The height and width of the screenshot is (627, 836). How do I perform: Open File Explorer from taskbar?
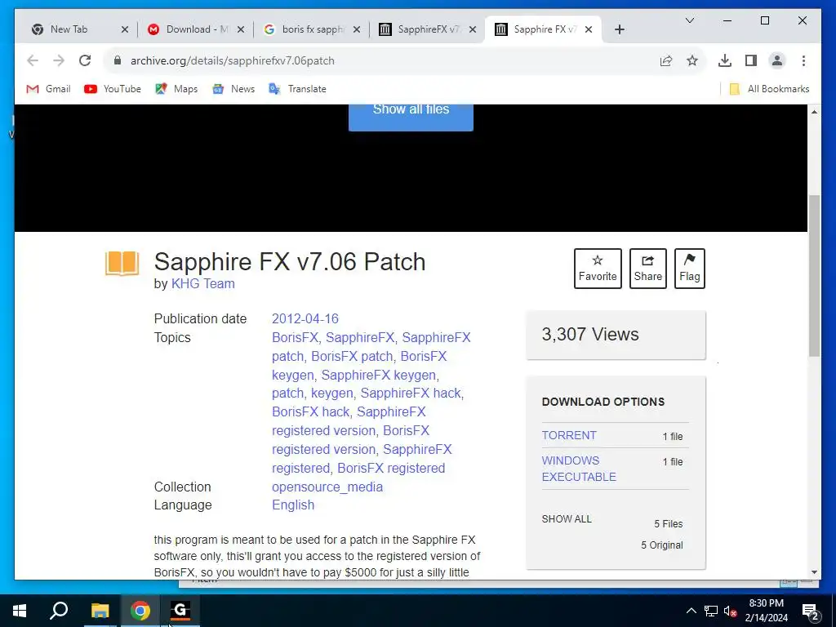click(x=100, y=611)
